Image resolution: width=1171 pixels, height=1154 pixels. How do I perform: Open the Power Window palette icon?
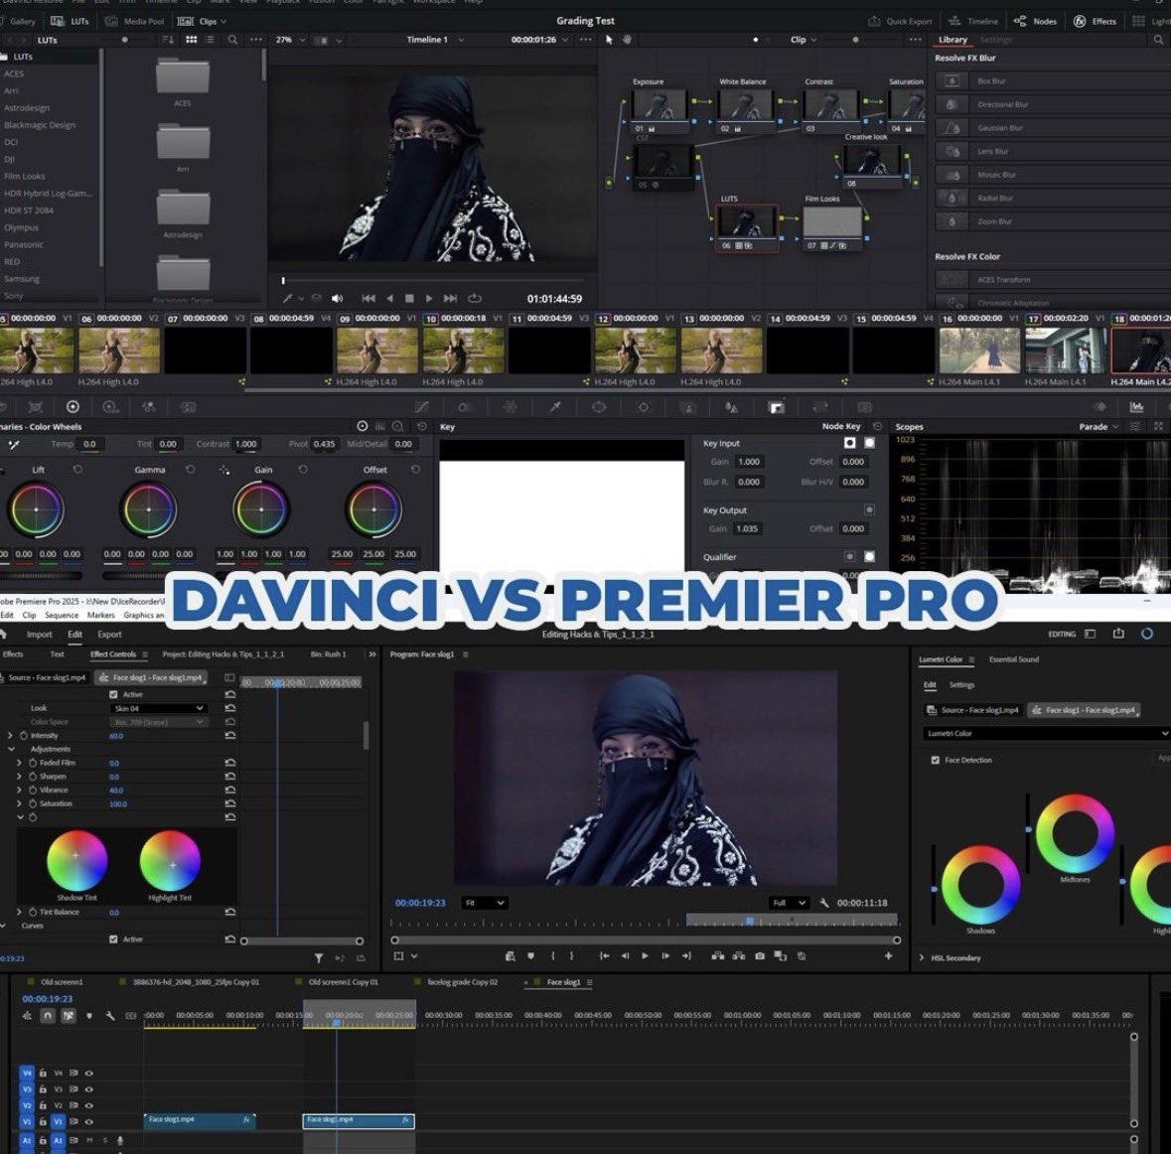tap(599, 407)
